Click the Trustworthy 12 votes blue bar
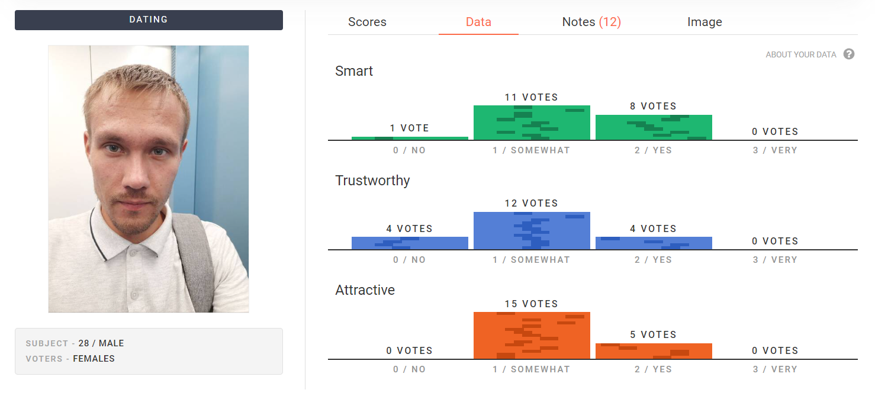Image resolution: width=875 pixels, height=396 pixels. (532, 231)
